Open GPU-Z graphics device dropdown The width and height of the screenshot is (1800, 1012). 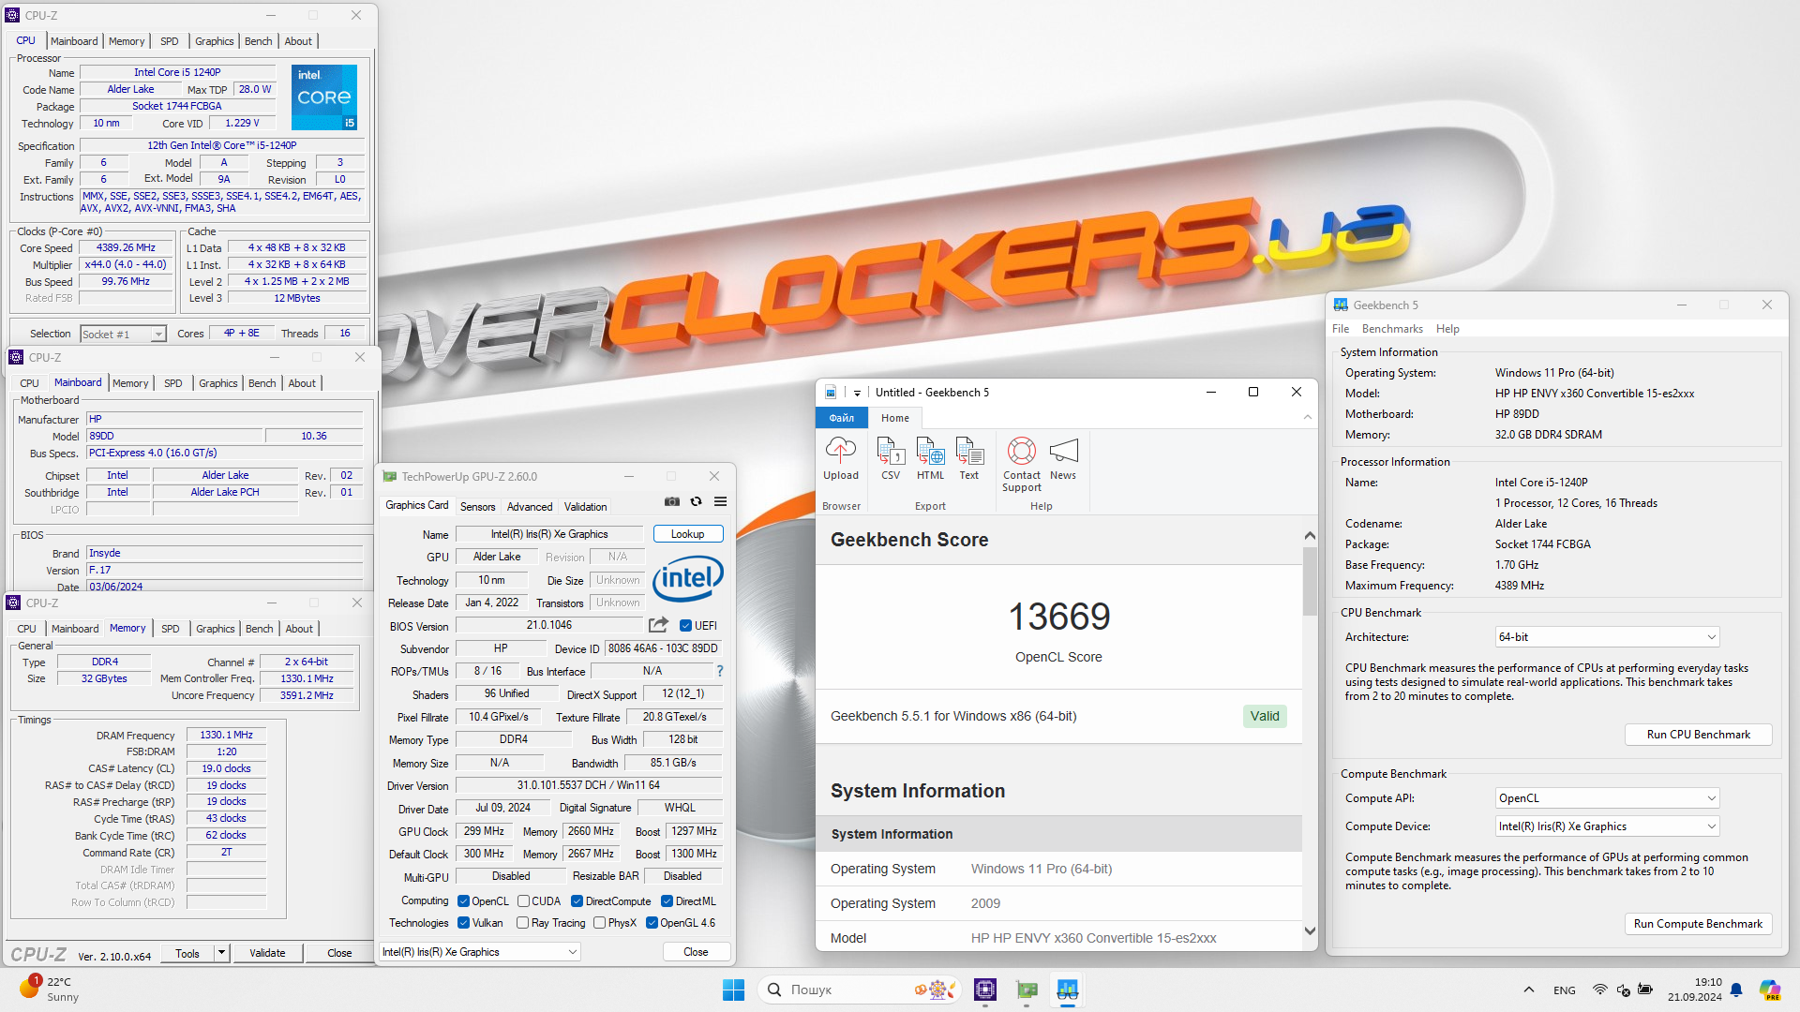click(480, 952)
